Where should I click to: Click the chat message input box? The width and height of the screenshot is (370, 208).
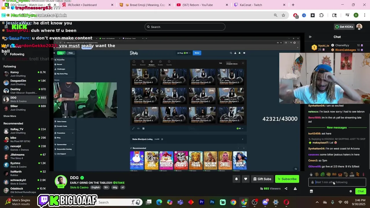(337, 182)
